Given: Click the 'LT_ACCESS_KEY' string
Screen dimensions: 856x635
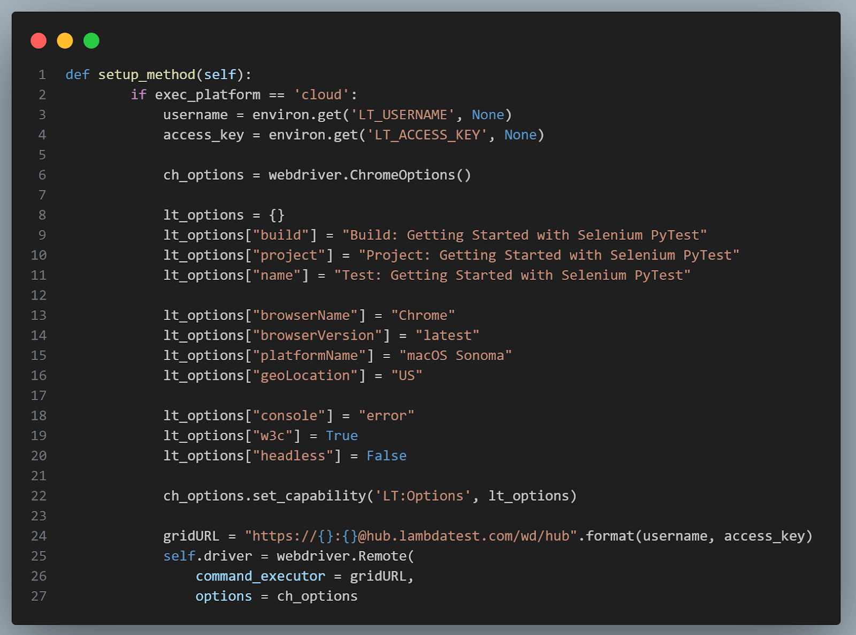Looking at the screenshot, I should [427, 135].
